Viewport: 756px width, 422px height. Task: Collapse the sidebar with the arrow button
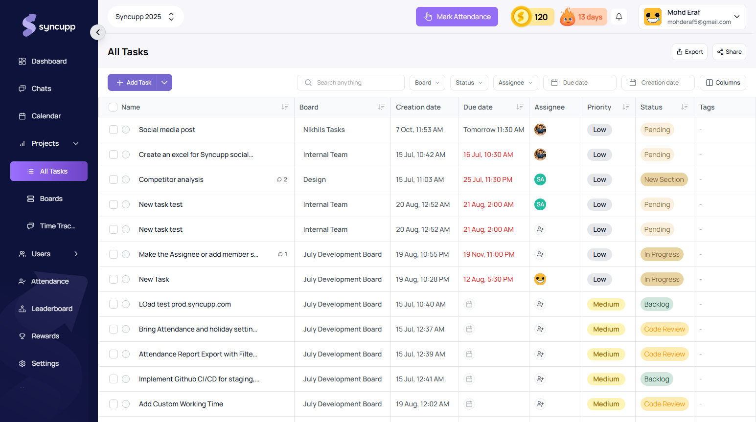click(98, 32)
